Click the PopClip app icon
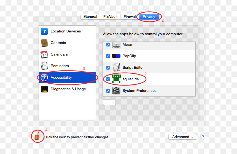Viewport: 237px width, 154px height. pyautogui.click(x=116, y=56)
